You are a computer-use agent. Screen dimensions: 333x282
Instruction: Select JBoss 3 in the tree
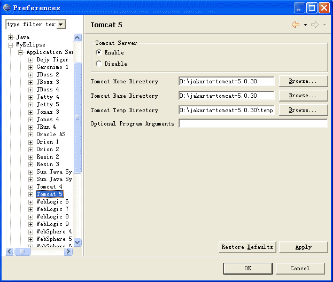pos(48,82)
